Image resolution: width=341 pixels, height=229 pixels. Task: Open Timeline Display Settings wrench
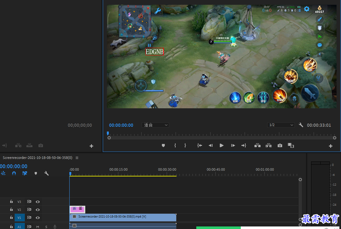(x=46, y=173)
